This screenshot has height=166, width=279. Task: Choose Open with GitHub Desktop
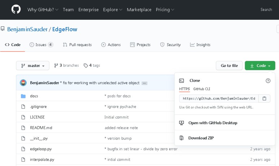(x=213, y=123)
